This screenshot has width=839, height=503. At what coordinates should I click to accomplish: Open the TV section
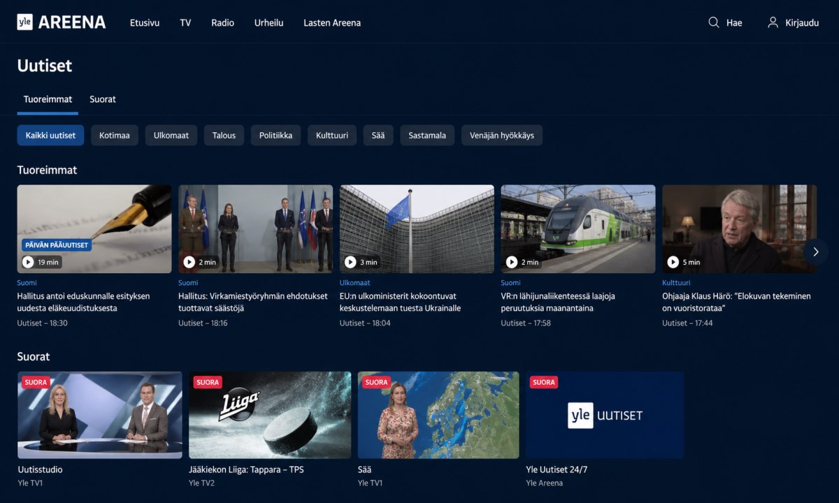[x=185, y=22]
